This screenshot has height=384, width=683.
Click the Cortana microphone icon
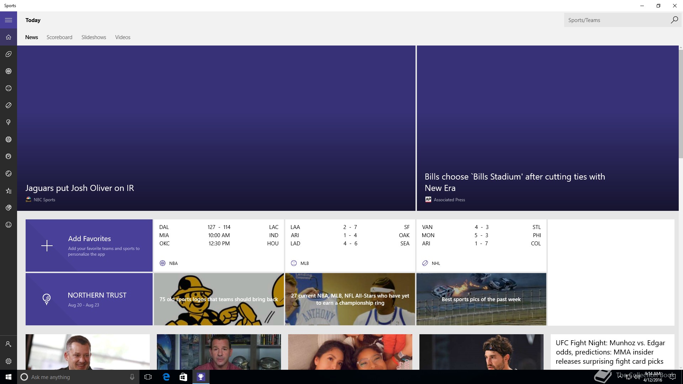132,377
